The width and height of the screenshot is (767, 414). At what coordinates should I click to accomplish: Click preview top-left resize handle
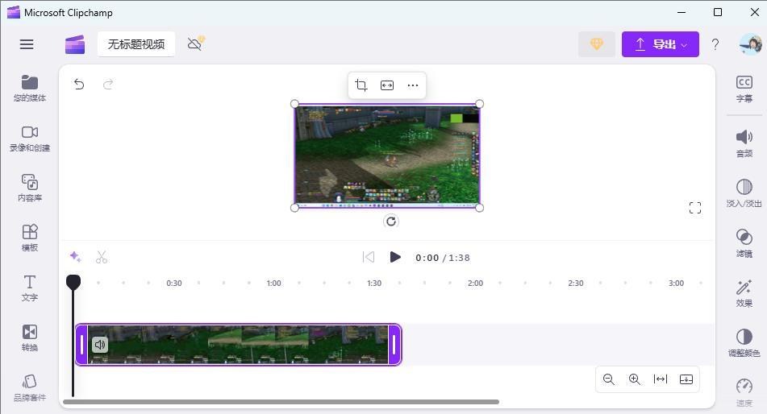294,104
